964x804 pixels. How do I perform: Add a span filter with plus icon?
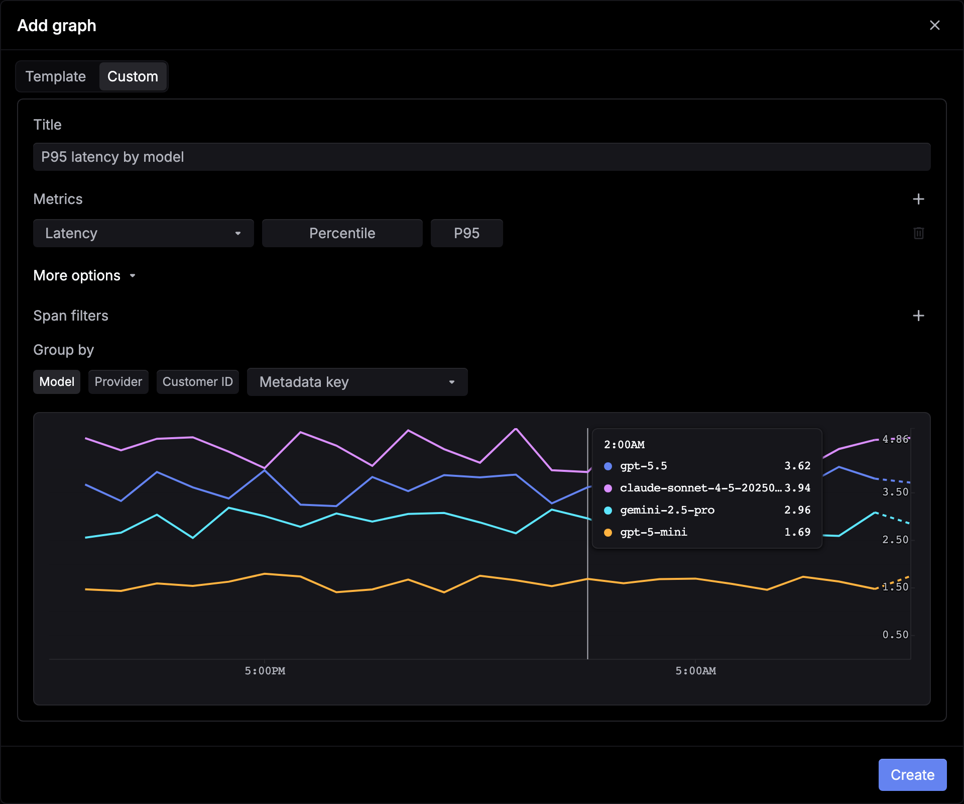(918, 316)
